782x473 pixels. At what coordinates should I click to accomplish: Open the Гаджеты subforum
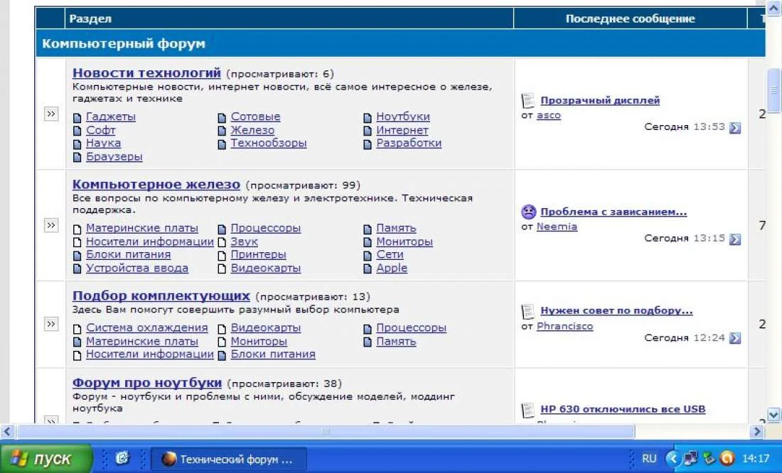pyautogui.click(x=111, y=116)
